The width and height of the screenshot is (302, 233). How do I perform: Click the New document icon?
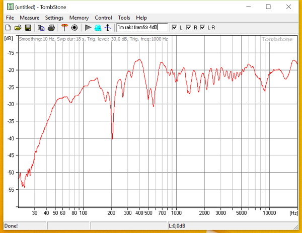coord(8,28)
